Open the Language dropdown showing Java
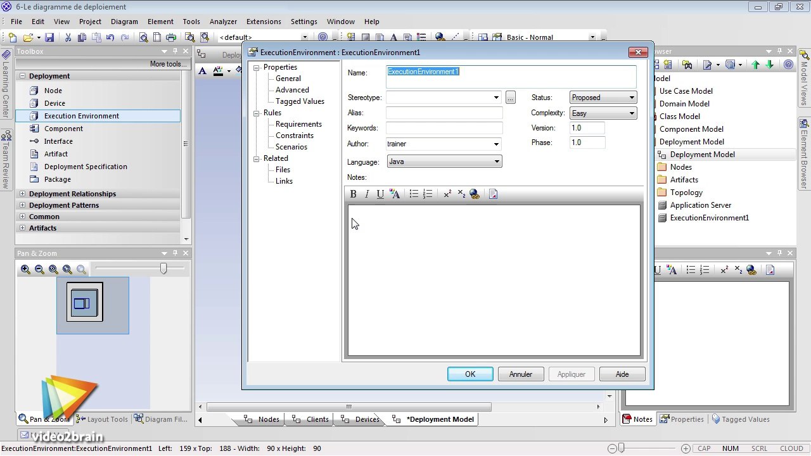The width and height of the screenshot is (811, 456). pyautogui.click(x=497, y=161)
